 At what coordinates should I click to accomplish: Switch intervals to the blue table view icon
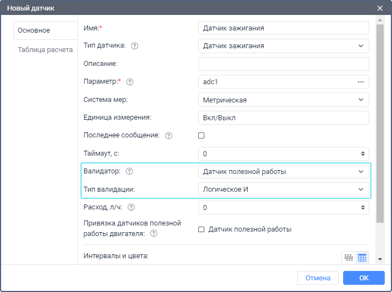click(x=362, y=257)
